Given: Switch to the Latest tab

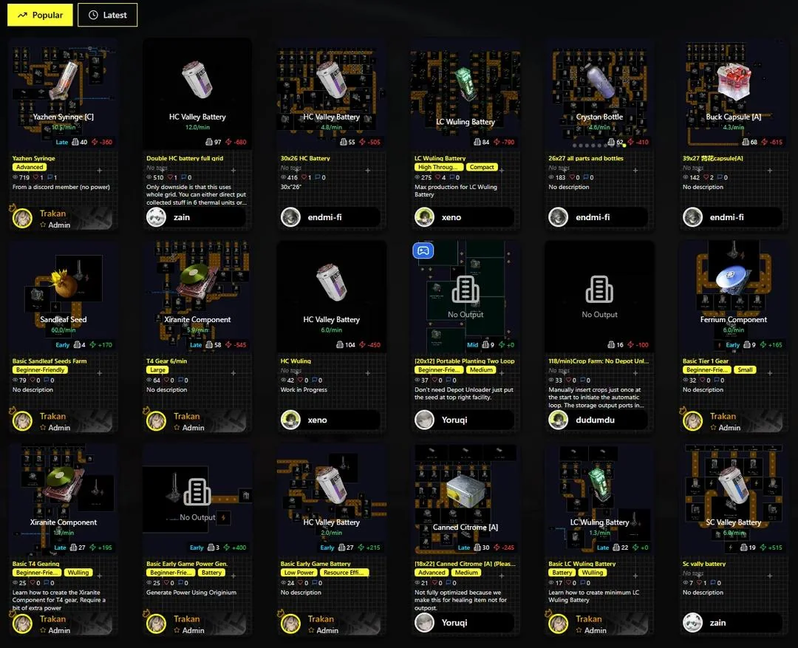Looking at the screenshot, I should tap(107, 15).
